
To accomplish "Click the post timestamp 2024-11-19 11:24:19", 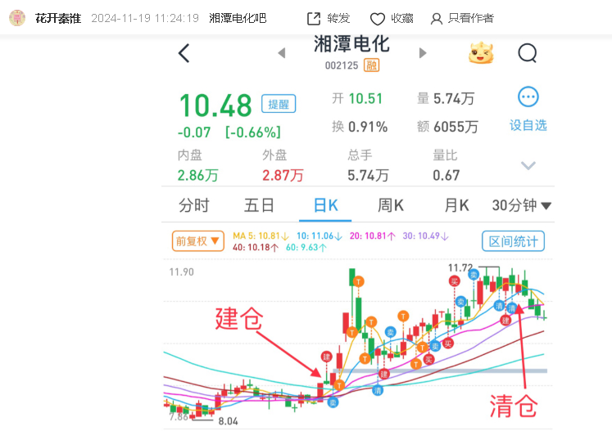I will tap(145, 18).
